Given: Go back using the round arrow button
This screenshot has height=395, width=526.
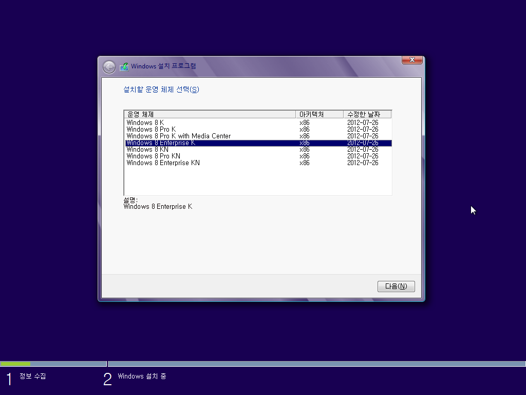Looking at the screenshot, I should point(109,67).
